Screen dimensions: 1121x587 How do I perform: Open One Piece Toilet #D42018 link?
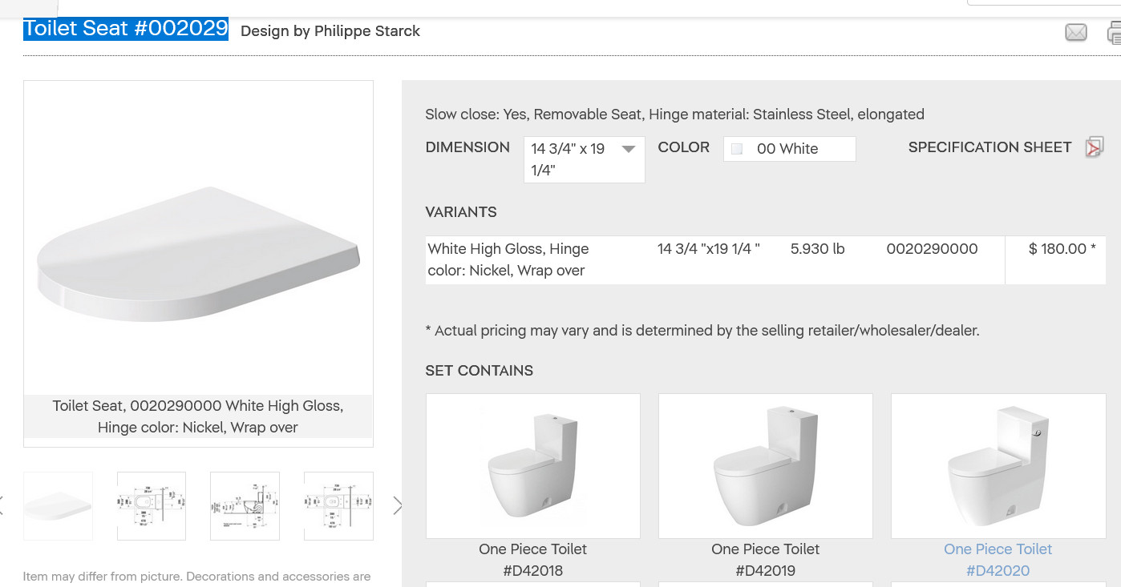pyautogui.click(x=532, y=560)
